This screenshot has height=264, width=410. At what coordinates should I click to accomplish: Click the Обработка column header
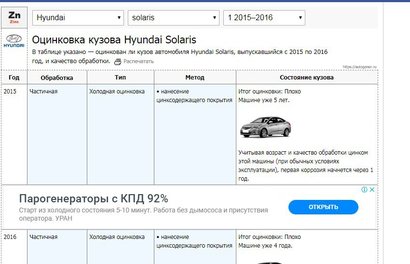click(57, 78)
